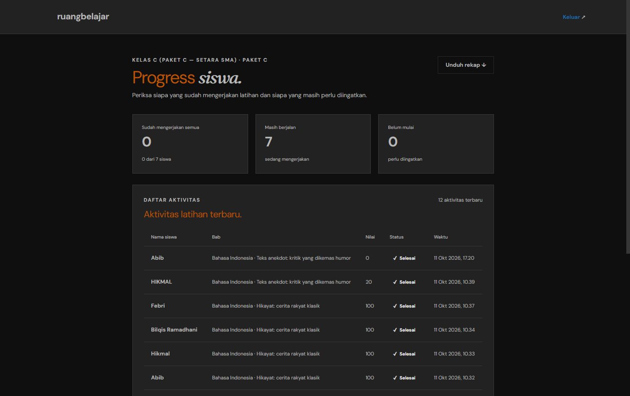Click the Teks anekdot chapter in the 17.20 row

(x=281, y=258)
